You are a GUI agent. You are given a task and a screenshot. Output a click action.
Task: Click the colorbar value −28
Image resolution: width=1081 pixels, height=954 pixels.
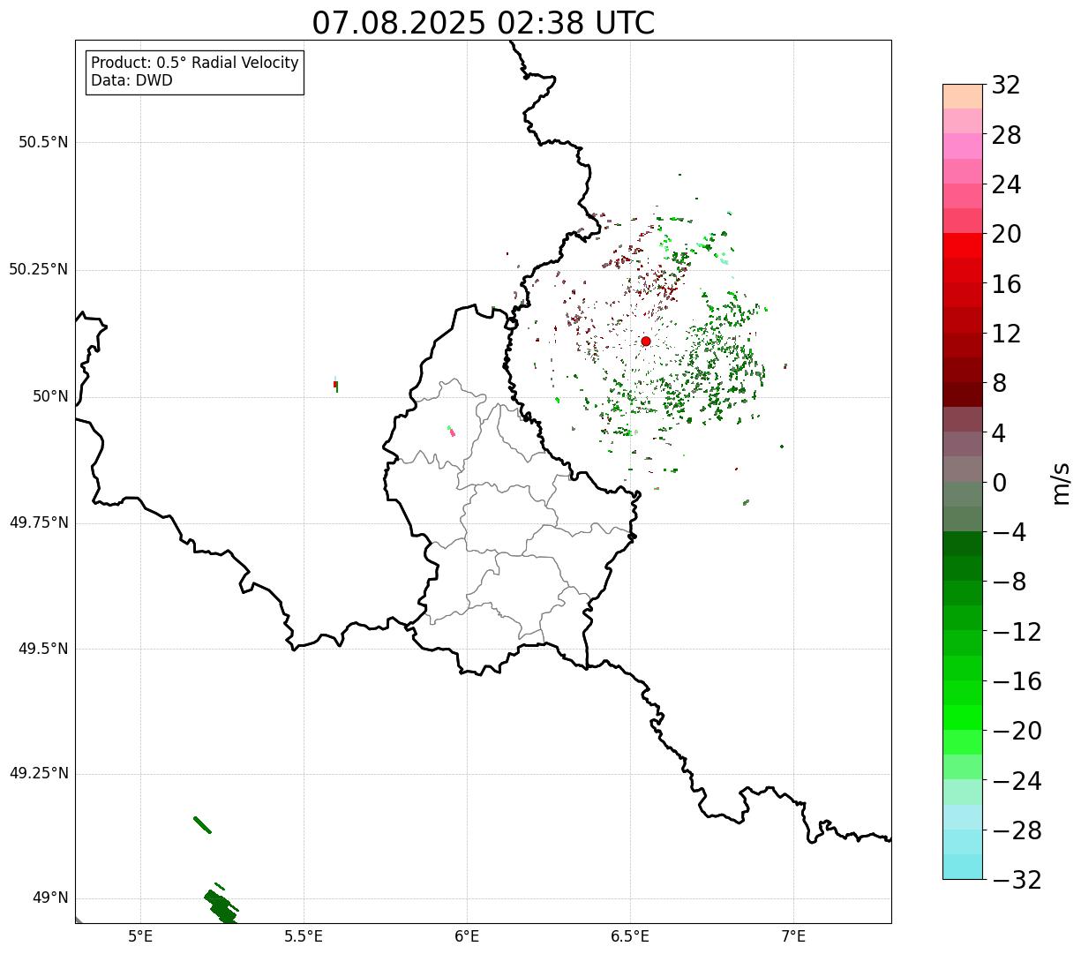pyautogui.click(x=1017, y=830)
